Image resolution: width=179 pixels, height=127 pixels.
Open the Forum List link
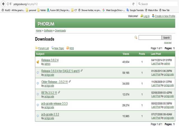[x=44, y=48]
